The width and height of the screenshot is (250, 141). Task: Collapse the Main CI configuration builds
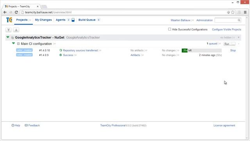point(14,43)
